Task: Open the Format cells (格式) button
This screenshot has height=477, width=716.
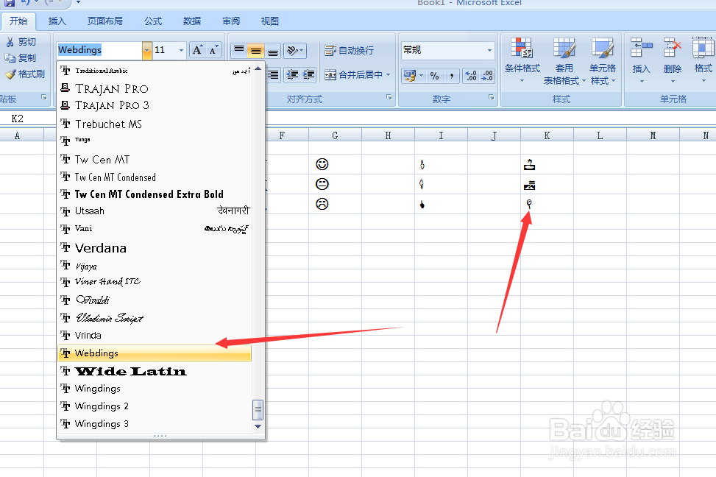Action: tap(703, 60)
